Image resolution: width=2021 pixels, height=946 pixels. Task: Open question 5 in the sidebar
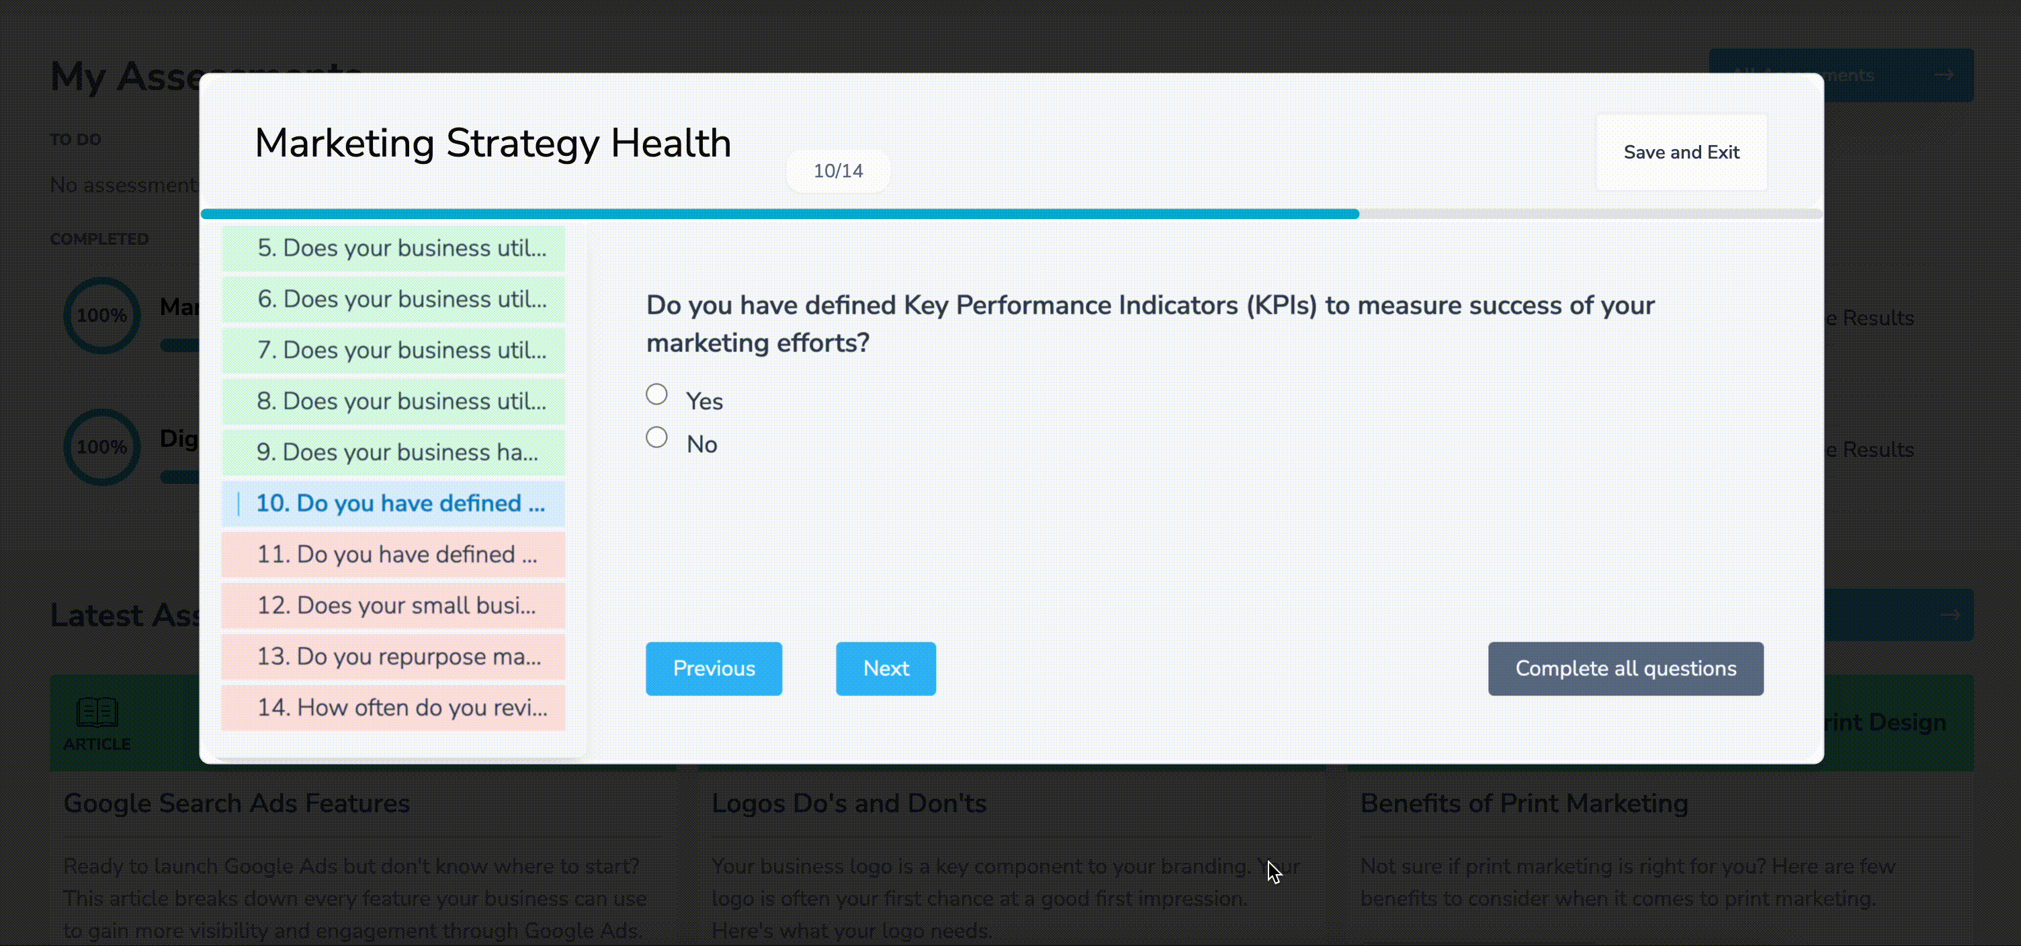pyautogui.click(x=393, y=248)
